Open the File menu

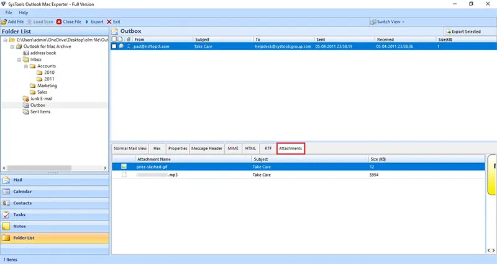tap(9, 12)
